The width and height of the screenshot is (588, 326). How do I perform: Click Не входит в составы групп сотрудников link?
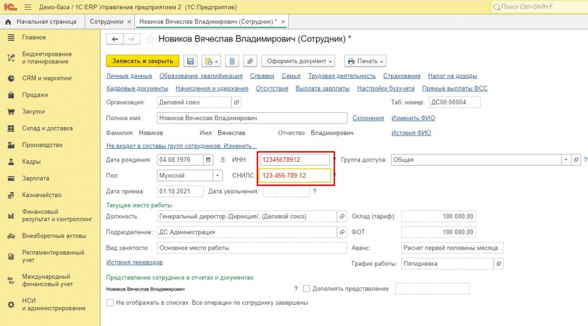(181, 145)
